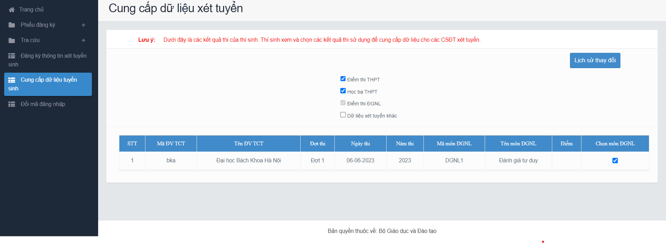Select the Đại học Bách Khoa Hà Nội cell
Viewport: 666px width, 243px height.
click(248, 161)
